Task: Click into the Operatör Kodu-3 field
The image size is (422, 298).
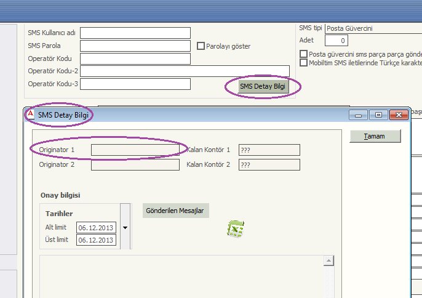Action: coord(135,84)
